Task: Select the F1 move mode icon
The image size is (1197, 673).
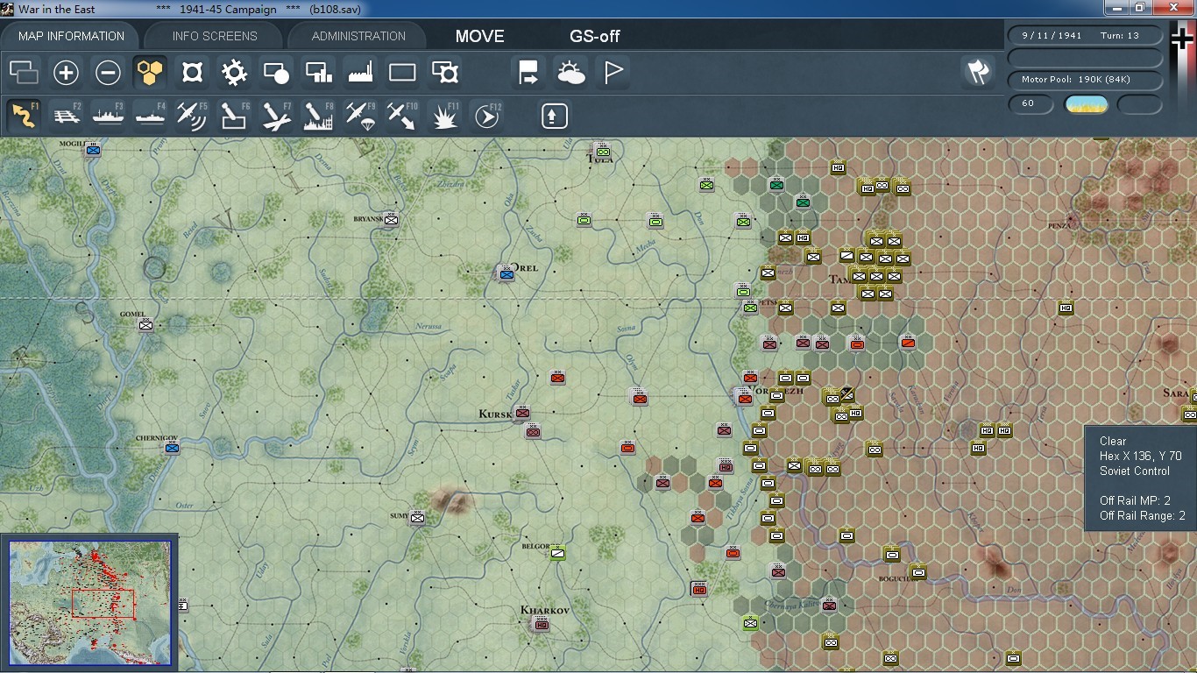Action: pos(25,116)
